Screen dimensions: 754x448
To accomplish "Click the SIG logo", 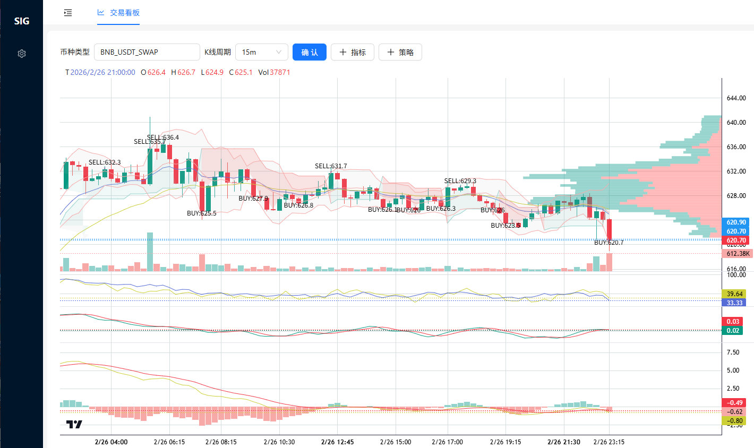I will pyautogui.click(x=22, y=21).
